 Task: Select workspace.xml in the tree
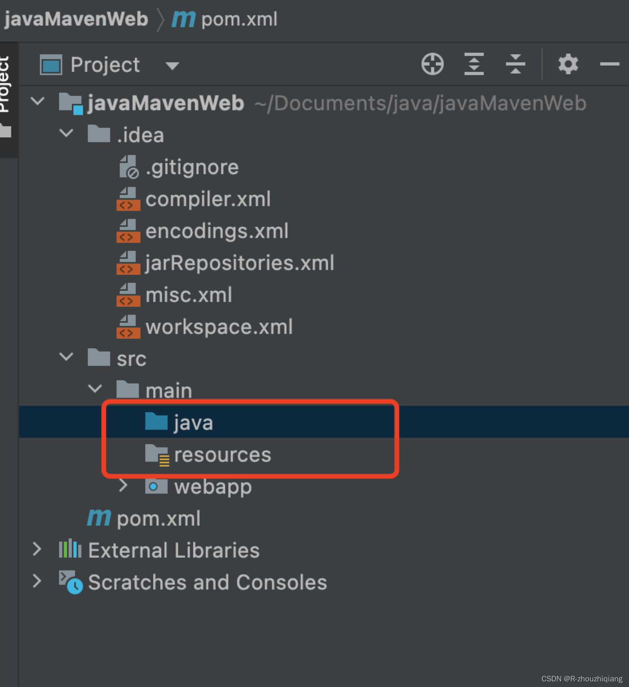pyautogui.click(x=219, y=328)
